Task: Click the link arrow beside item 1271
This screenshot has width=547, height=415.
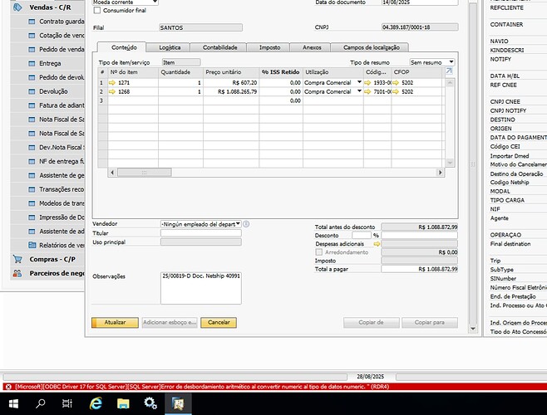Action: point(113,83)
